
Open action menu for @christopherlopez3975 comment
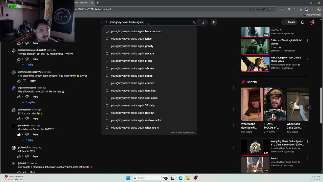click(x=234, y=72)
